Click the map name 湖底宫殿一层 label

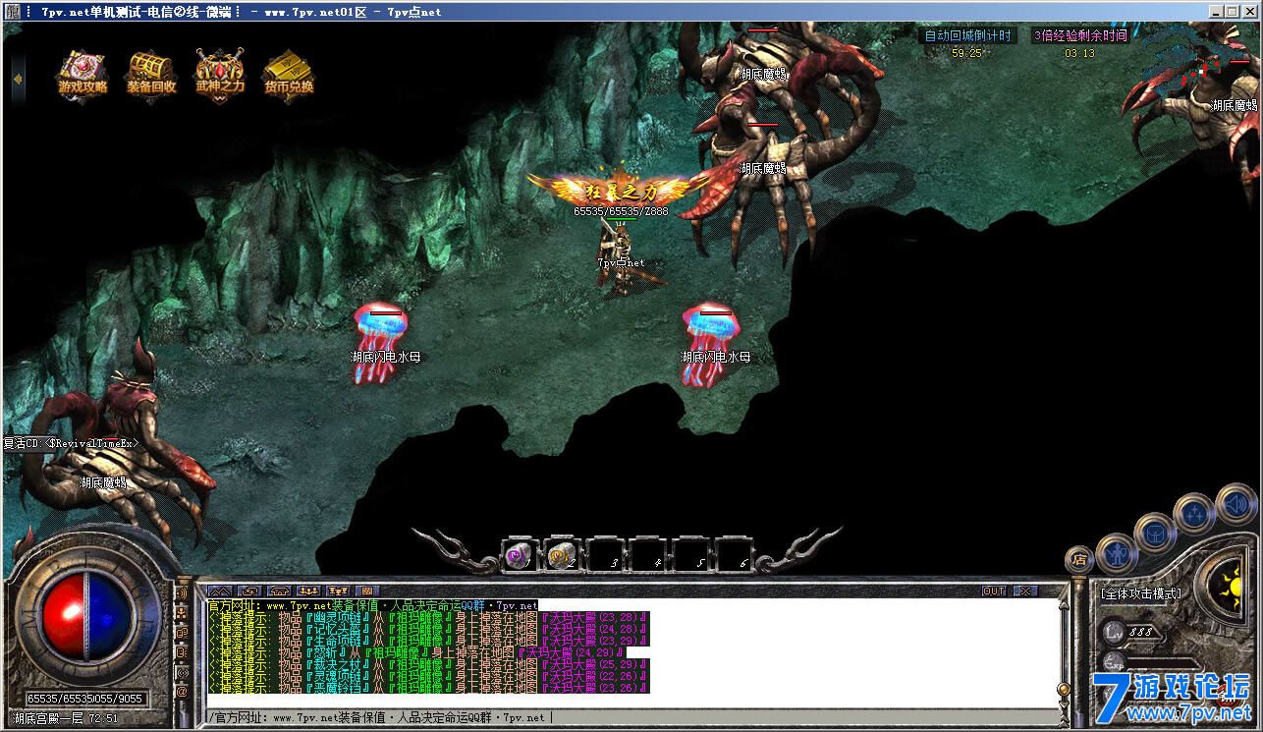[49, 718]
